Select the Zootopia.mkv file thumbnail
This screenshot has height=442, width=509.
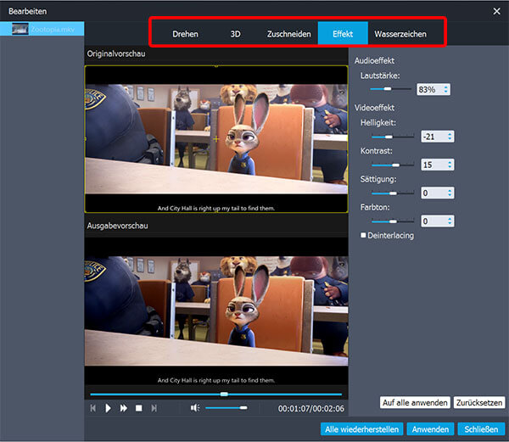tap(20, 29)
